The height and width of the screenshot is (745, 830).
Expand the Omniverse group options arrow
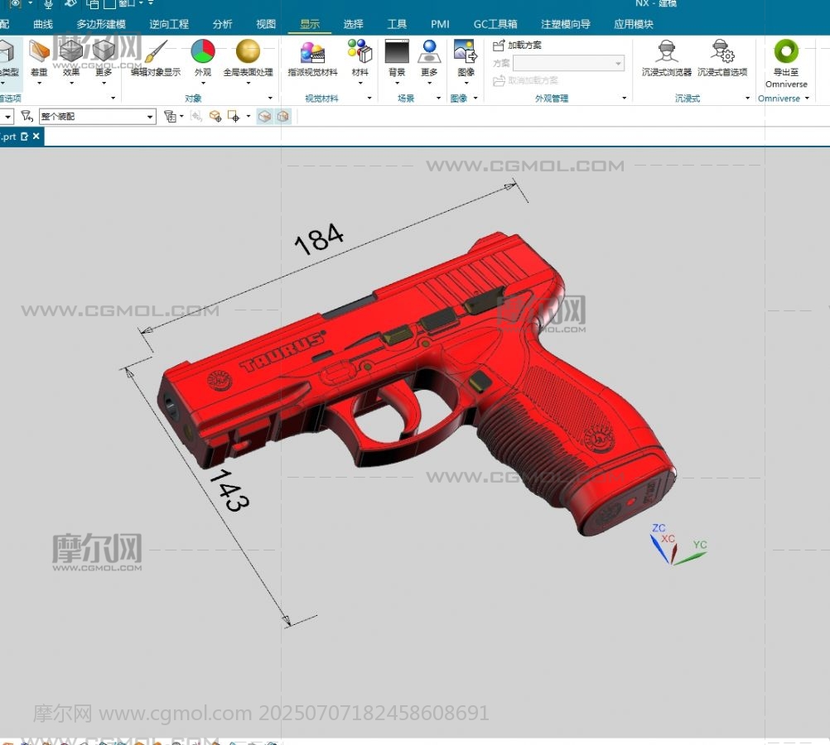coord(808,98)
